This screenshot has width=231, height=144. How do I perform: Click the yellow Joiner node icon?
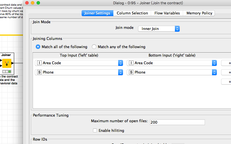(x=7, y=63)
